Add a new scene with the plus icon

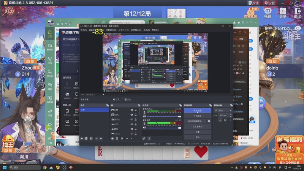pos(82,138)
